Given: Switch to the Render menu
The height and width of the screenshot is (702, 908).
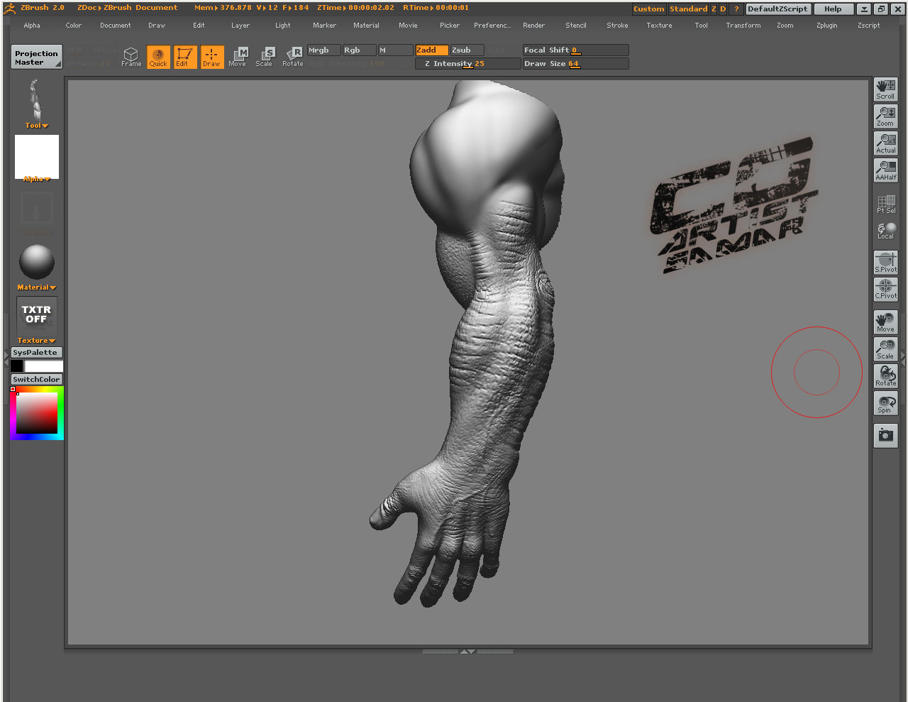Looking at the screenshot, I should (x=533, y=25).
